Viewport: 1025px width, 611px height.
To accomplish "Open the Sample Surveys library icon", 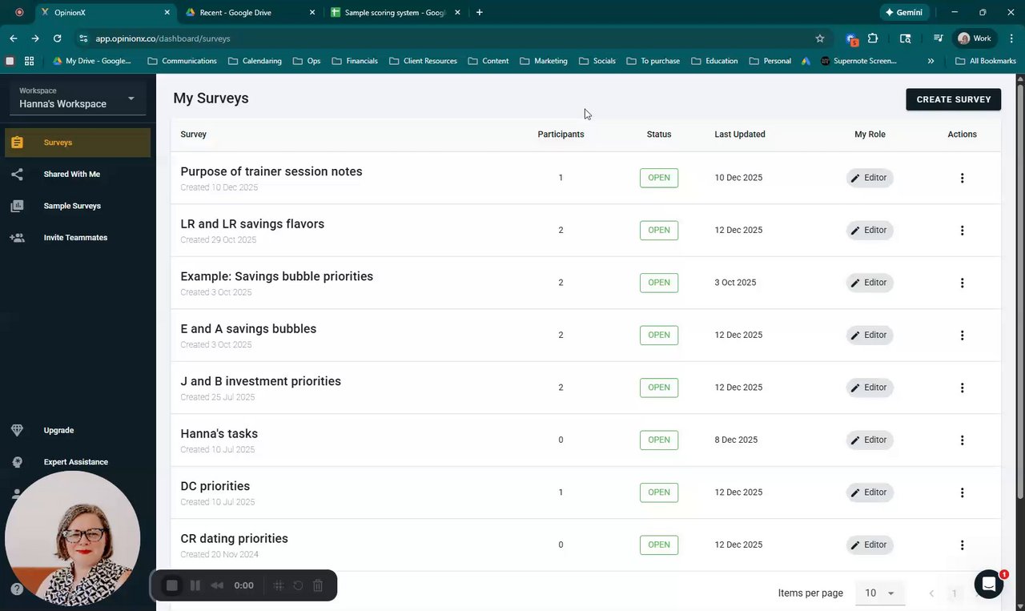I will pyautogui.click(x=18, y=206).
